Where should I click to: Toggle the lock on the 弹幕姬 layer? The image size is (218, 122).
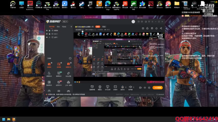click(50, 30)
